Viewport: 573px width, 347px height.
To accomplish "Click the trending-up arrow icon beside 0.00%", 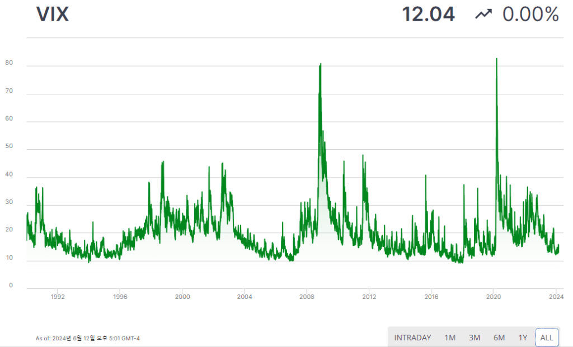I will click(x=483, y=15).
